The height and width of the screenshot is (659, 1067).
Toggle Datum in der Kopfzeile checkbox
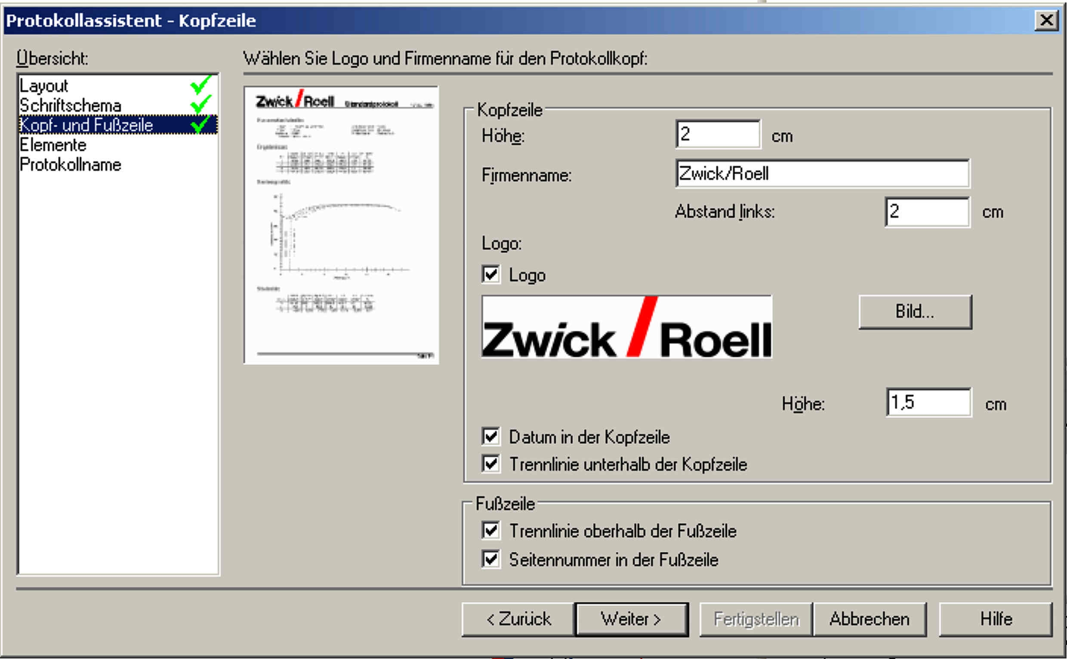(491, 436)
